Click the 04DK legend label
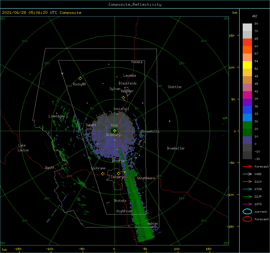Screen dimensions: 270x253 click(258, 174)
